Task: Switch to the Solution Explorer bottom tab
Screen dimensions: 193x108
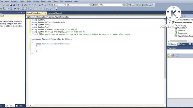Action: (x=172, y=44)
